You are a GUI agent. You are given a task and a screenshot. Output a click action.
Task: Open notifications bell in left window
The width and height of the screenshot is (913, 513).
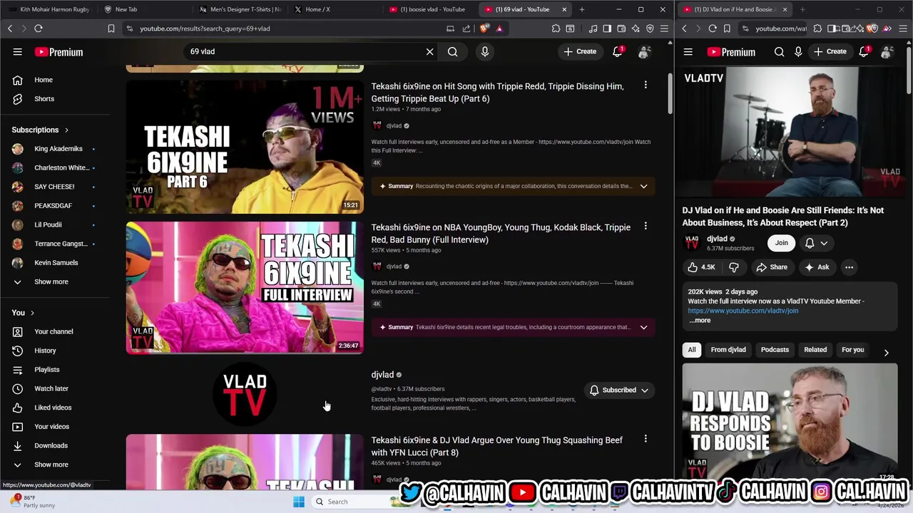(618, 51)
